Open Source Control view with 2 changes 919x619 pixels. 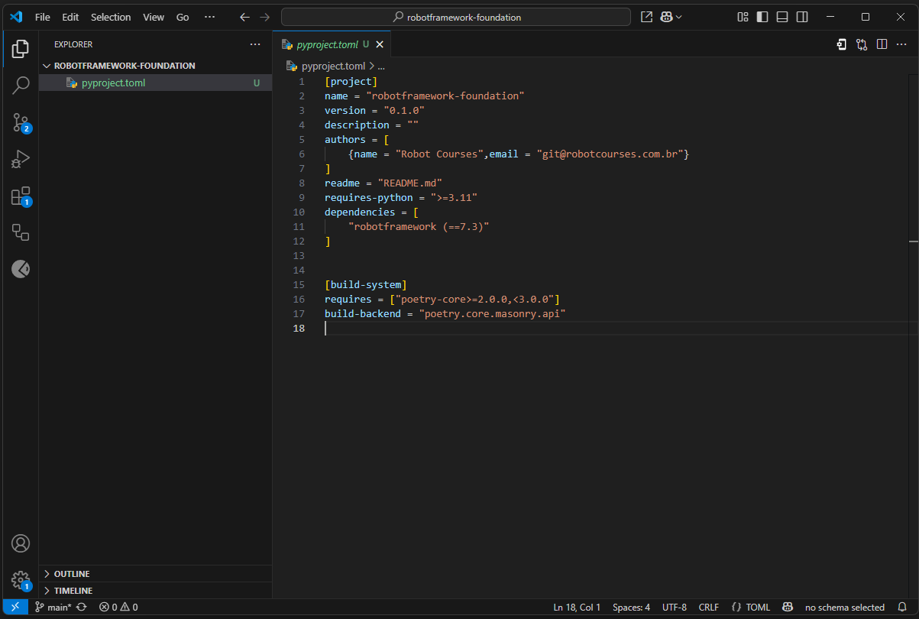(x=21, y=122)
